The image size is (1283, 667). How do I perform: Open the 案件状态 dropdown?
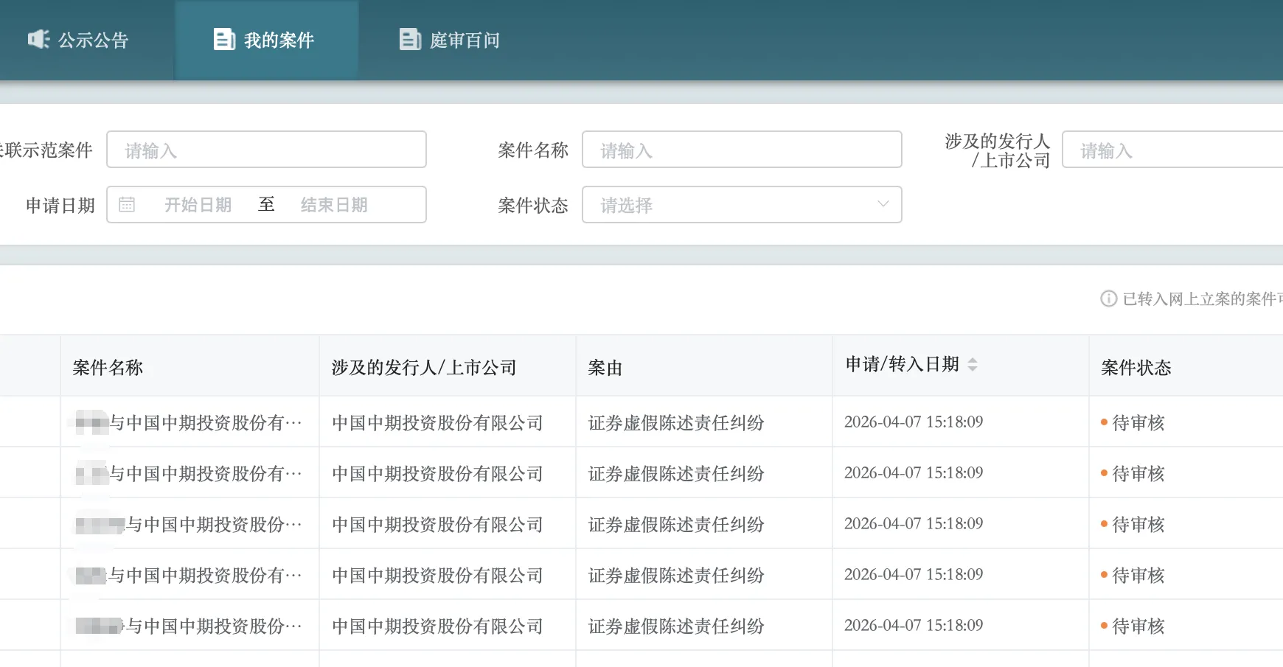click(x=741, y=204)
